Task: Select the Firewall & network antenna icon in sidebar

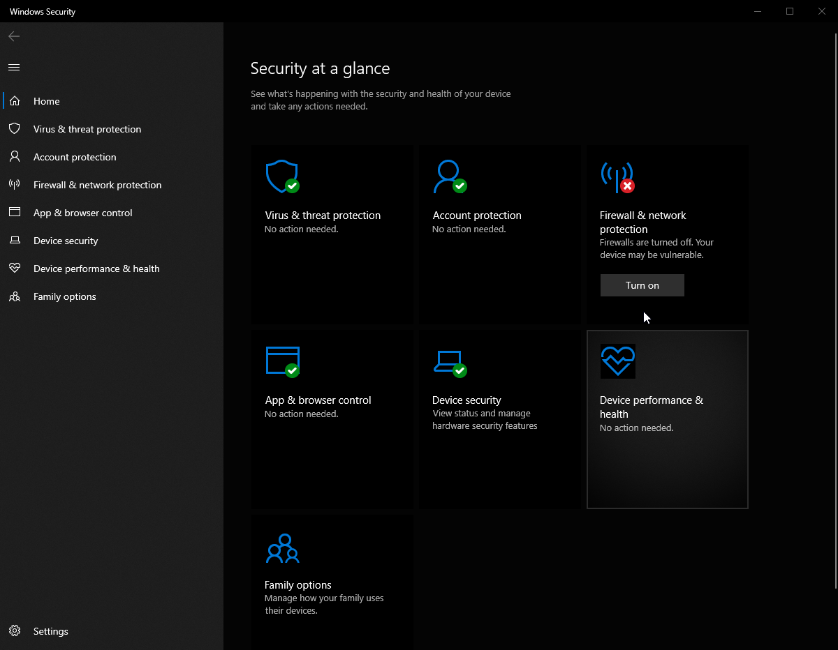Action: [14, 185]
